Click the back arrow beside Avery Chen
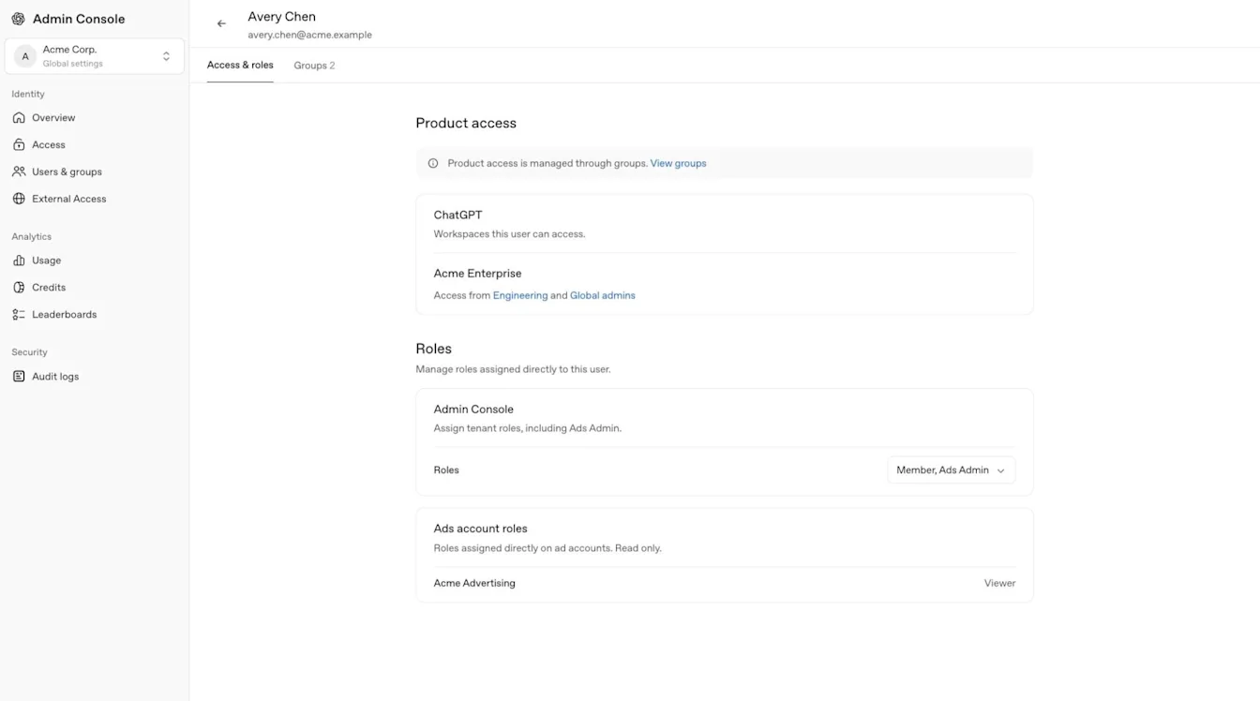This screenshot has height=701, width=1260. click(221, 23)
